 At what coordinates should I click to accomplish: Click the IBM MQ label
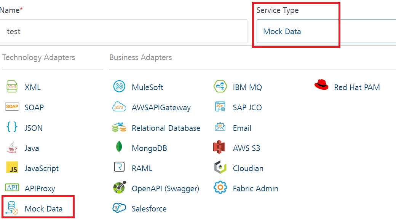pos(247,87)
